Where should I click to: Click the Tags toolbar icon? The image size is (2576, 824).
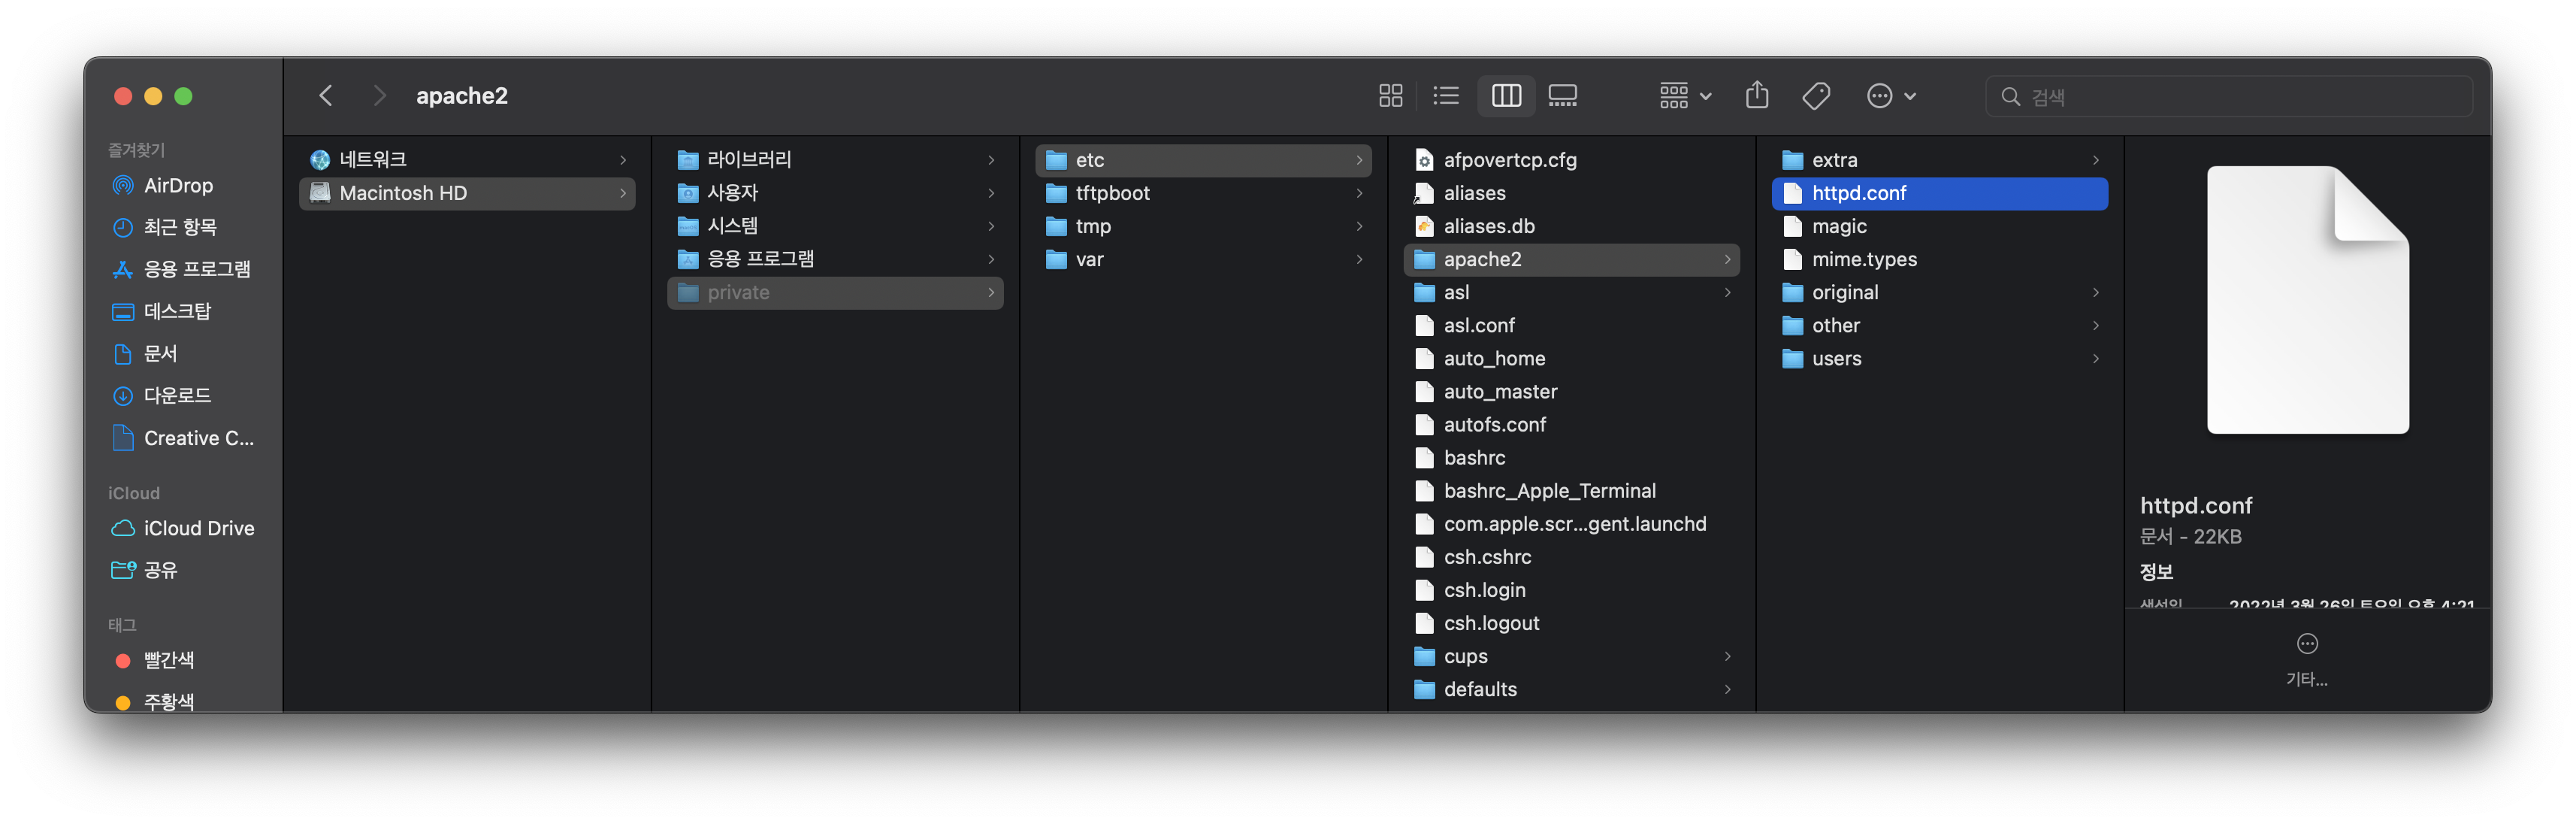pos(1816,96)
